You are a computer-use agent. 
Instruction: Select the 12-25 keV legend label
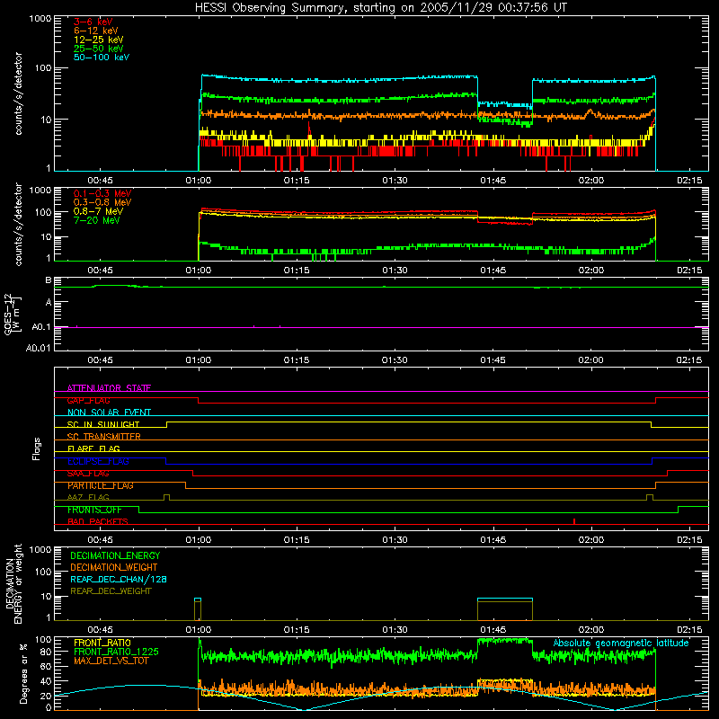pos(98,40)
